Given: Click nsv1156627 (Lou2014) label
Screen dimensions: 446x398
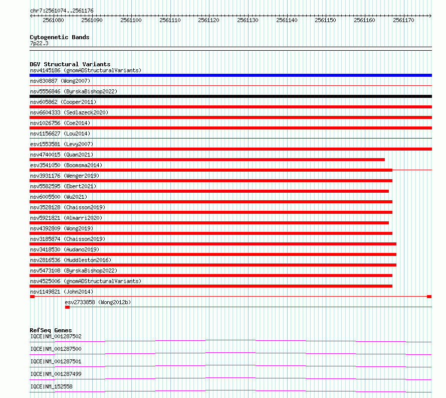Looking at the screenshot, I should pyautogui.click(x=60, y=134).
